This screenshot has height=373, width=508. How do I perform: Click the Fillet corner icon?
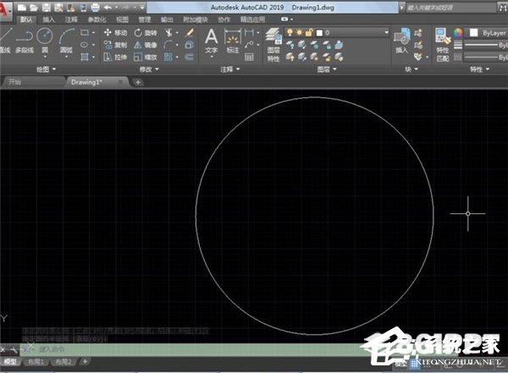pos(168,45)
